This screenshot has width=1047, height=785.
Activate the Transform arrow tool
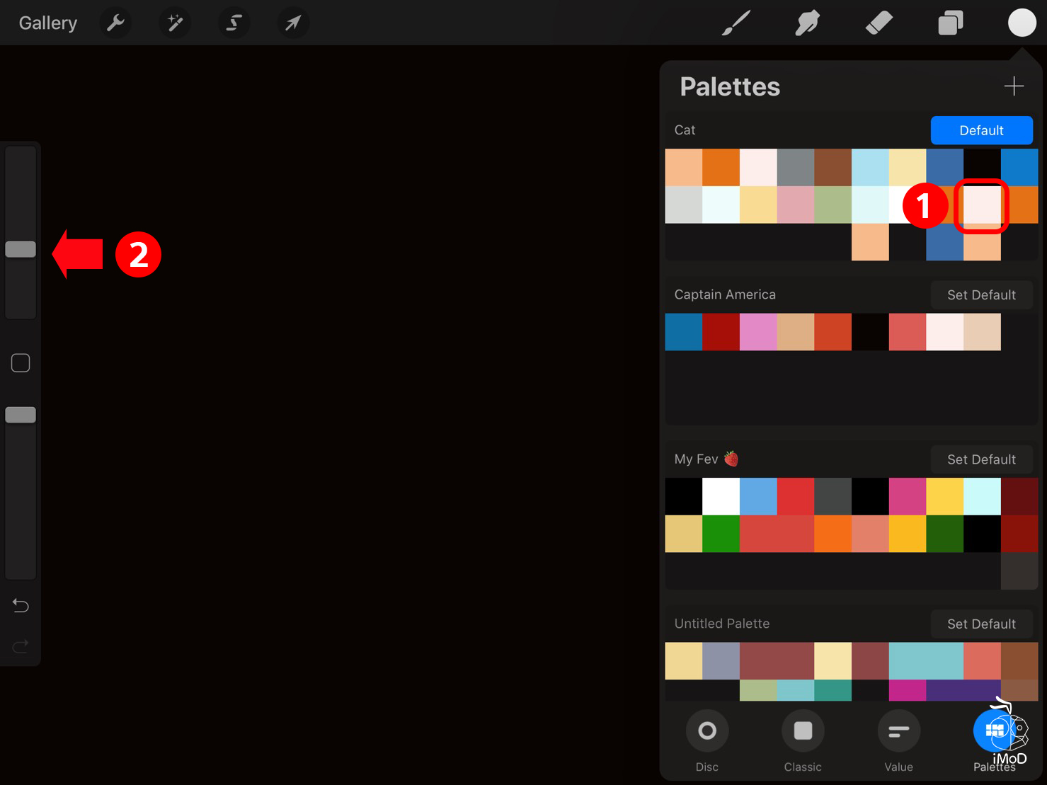point(292,22)
